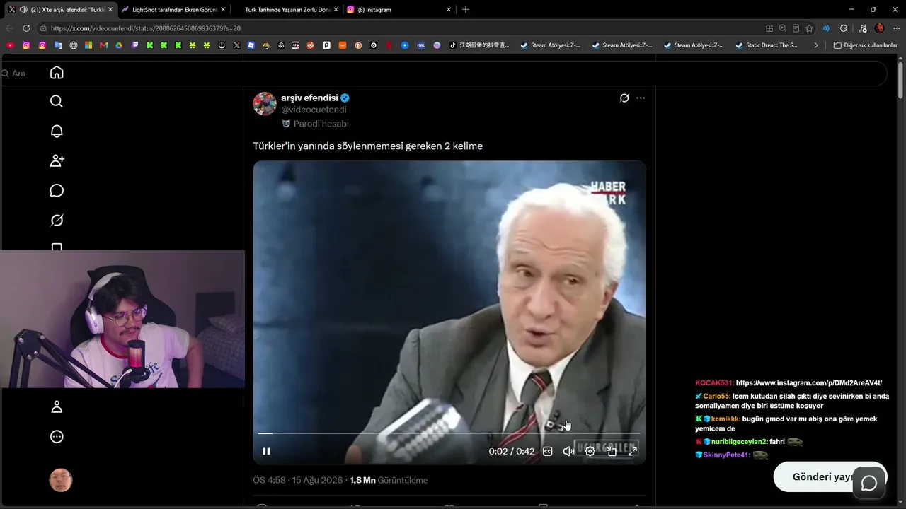Switch to the X arşiv efendisi tab
This screenshot has height=509, width=906.
tap(62, 10)
